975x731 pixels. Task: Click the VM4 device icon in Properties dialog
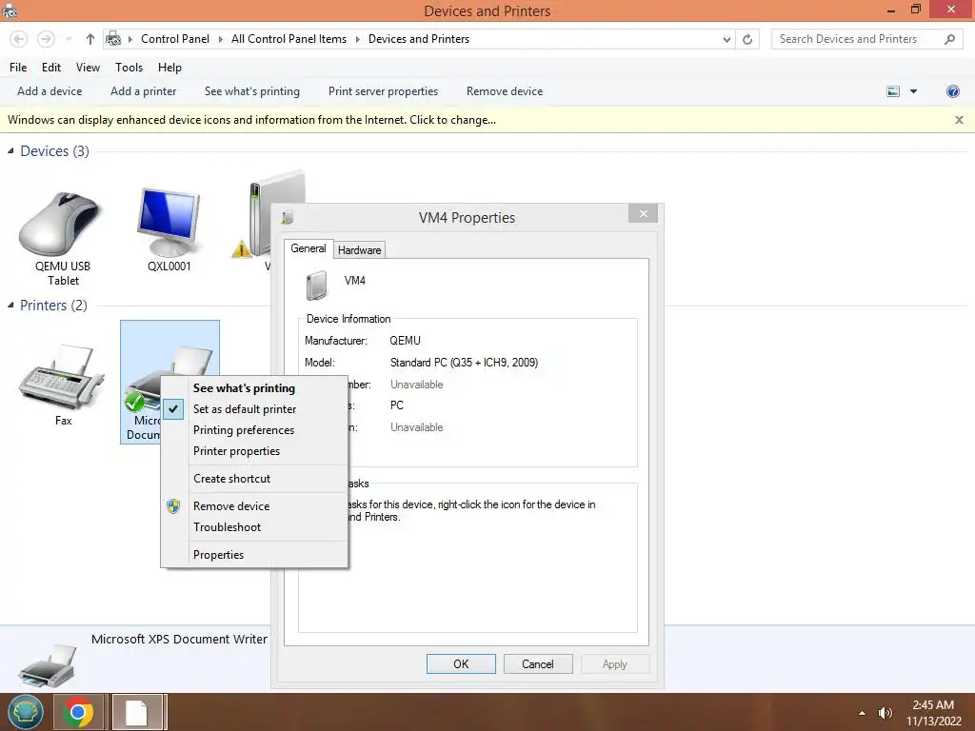coord(316,286)
